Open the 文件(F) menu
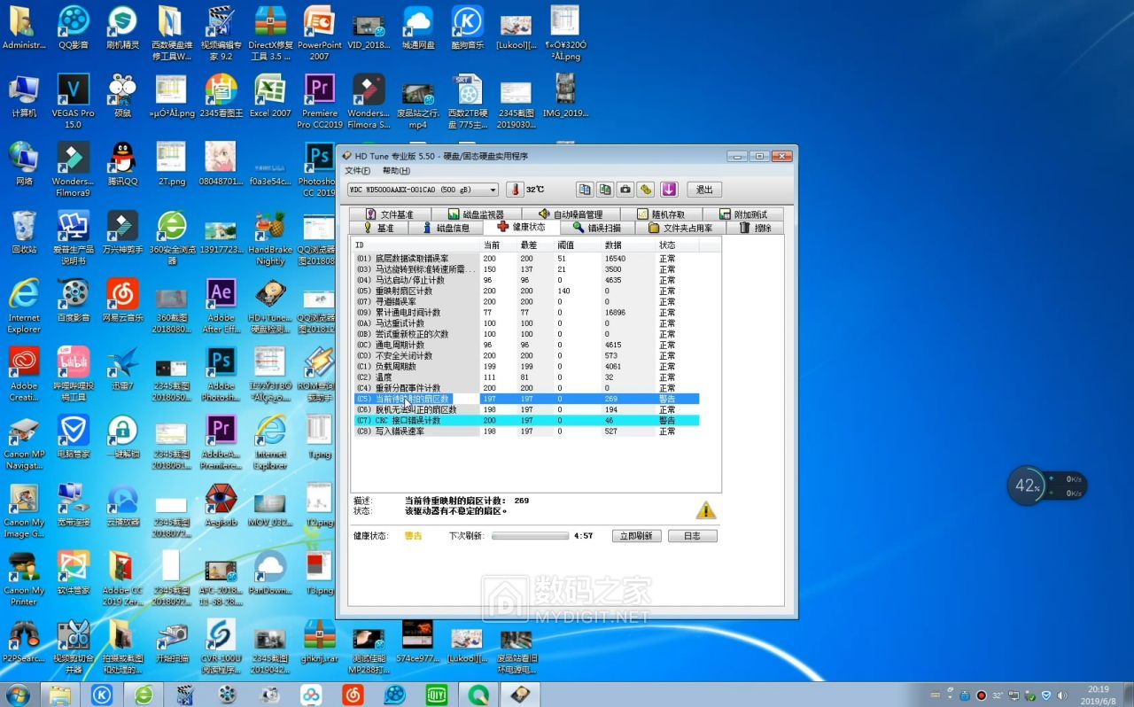 358,170
